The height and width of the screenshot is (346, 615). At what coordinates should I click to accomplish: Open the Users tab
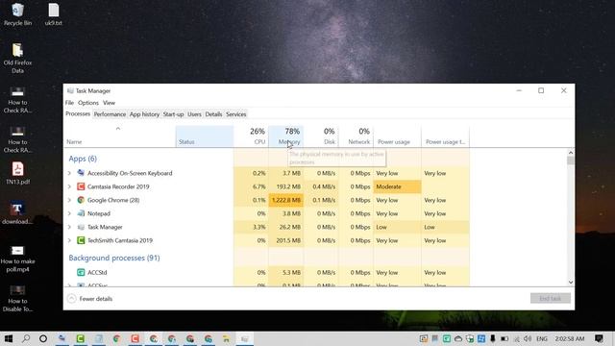pyautogui.click(x=194, y=114)
